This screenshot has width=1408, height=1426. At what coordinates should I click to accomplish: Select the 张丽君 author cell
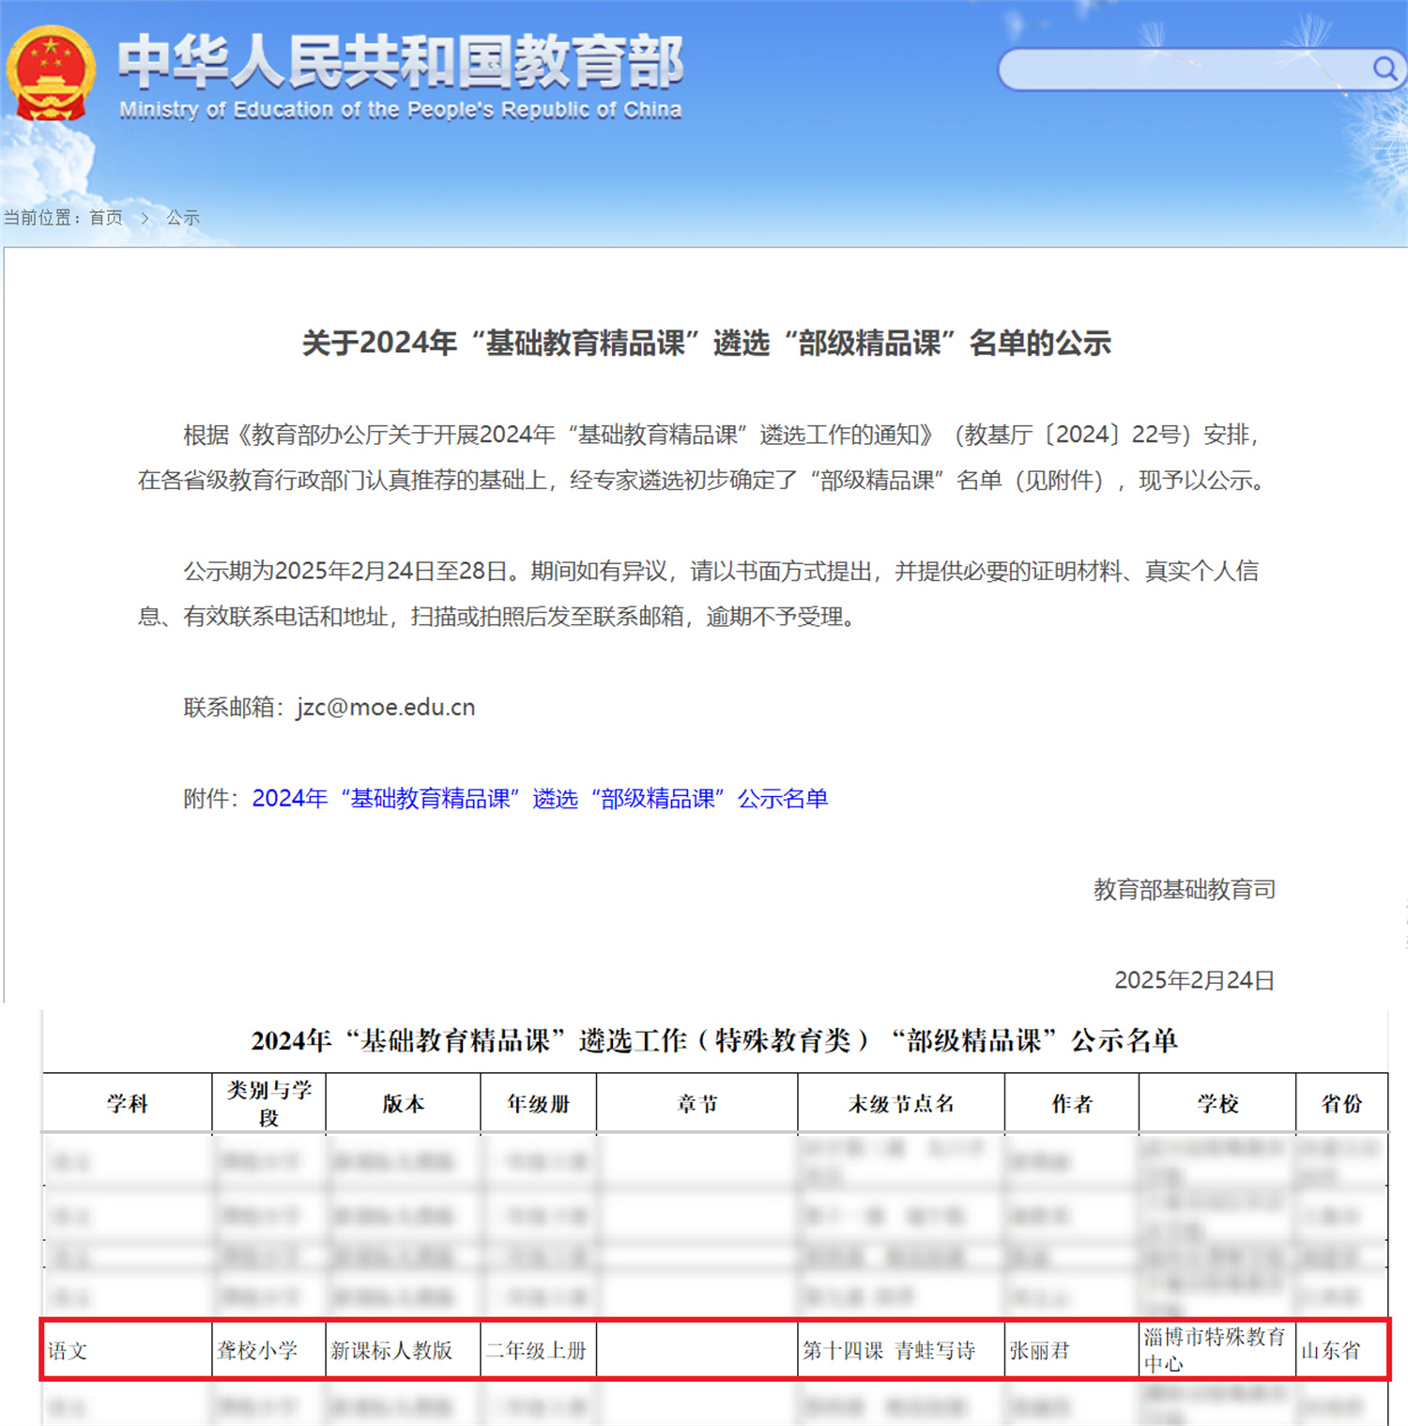click(1039, 1350)
